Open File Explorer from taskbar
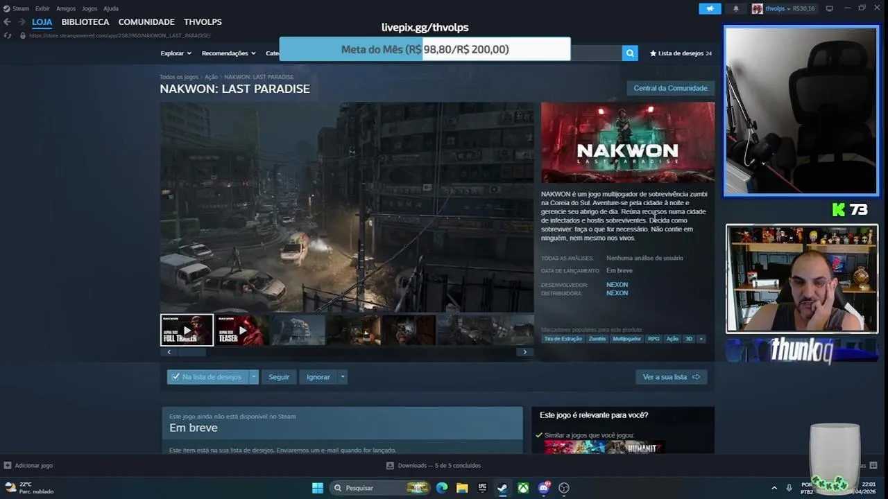888x499 pixels. [x=462, y=488]
